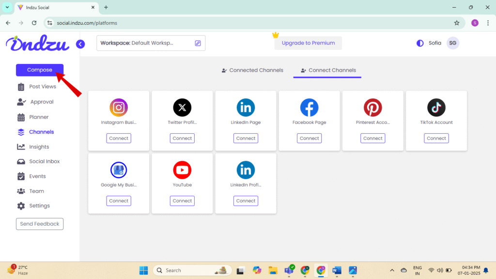Click Send Feedback button
Viewport: 496px width, 279px height.
point(40,224)
